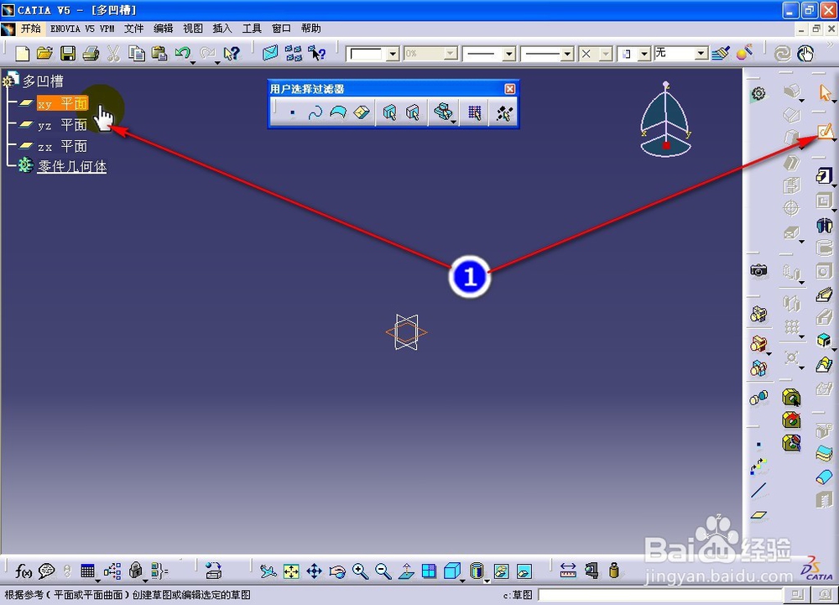Activate the Pan view tool
Viewport: 839px width, 605px height.
[314, 571]
